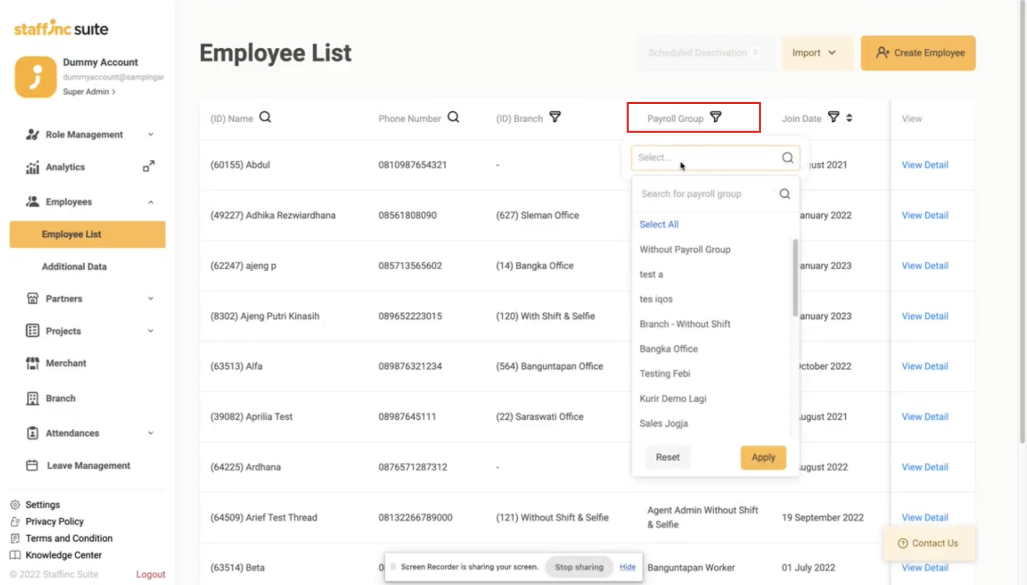
Task: Click the Projects list icon
Action: pyautogui.click(x=32, y=331)
